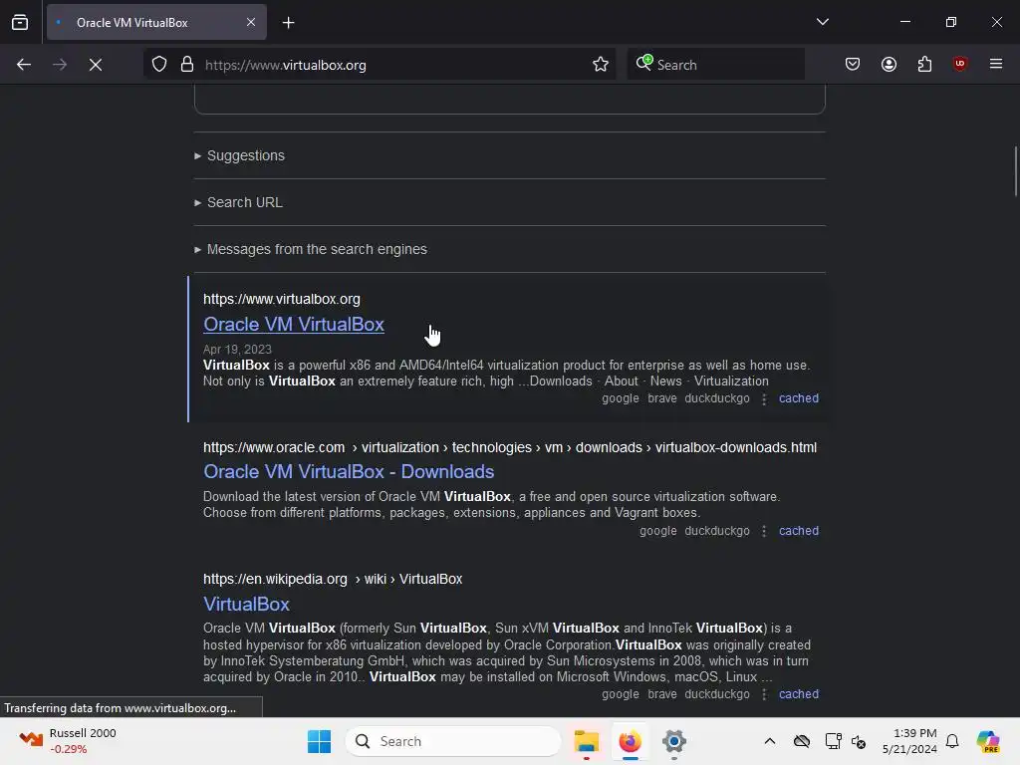The image size is (1020, 765).
Task: Open the Settings gear app in taskbar
Action: [x=674, y=741]
